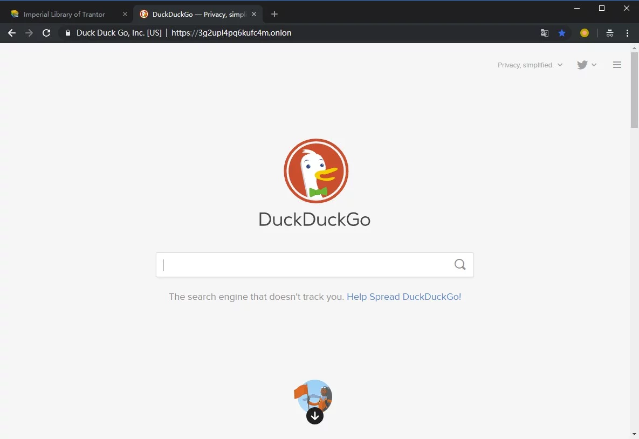Click the magnifier search button
This screenshot has height=439, width=639.
459,265
